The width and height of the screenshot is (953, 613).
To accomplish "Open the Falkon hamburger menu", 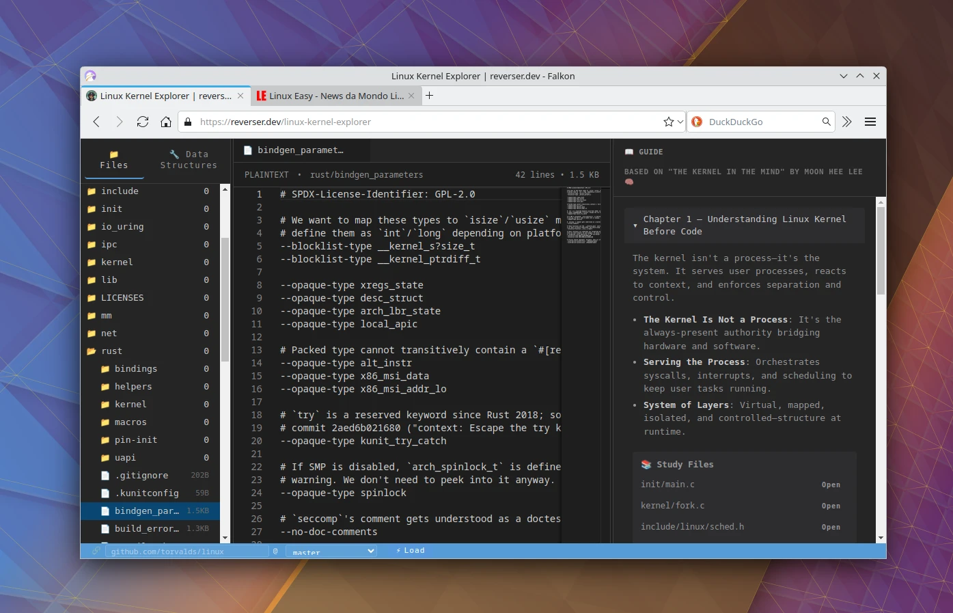I will (x=870, y=122).
